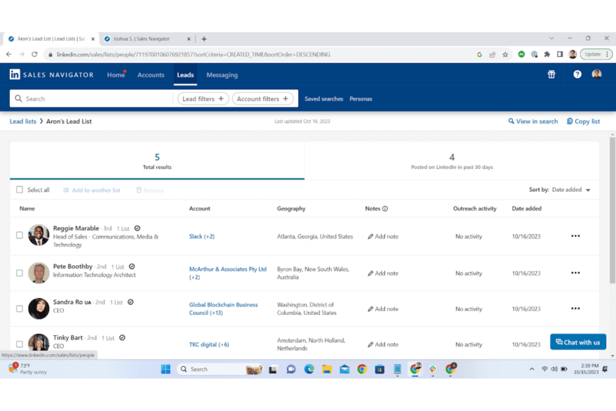This screenshot has height=411, width=616.
Task: Close the Joshua S. Sales Navigator tab
Action: pos(189,39)
